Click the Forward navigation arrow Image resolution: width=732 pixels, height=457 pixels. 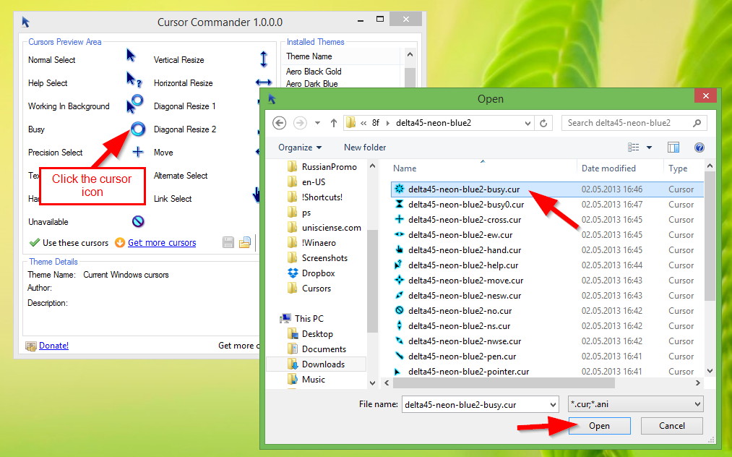coord(300,123)
